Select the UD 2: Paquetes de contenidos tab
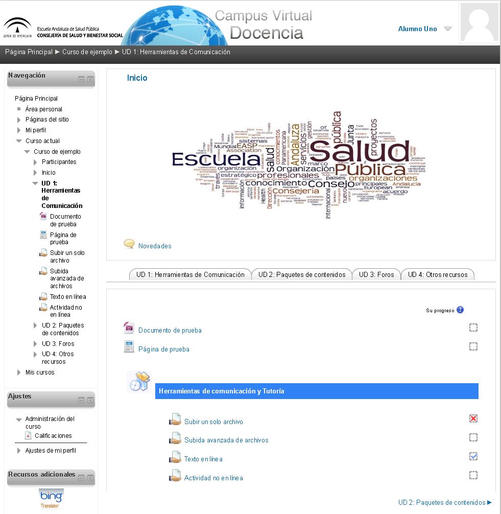501x514 pixels. coord(302,274)
